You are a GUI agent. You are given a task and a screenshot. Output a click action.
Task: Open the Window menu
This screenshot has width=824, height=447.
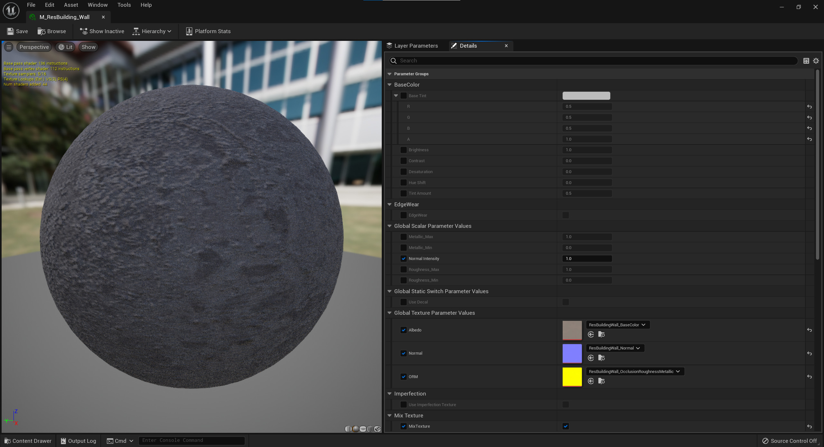98,5
